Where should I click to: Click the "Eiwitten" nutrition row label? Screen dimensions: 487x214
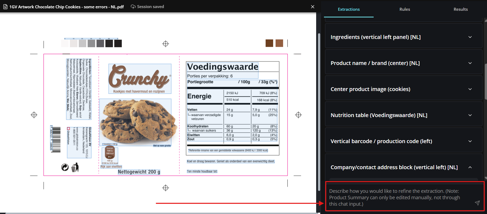193,135
